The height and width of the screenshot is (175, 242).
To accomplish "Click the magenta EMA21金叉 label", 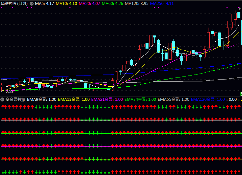I will (x=107, y=99).
